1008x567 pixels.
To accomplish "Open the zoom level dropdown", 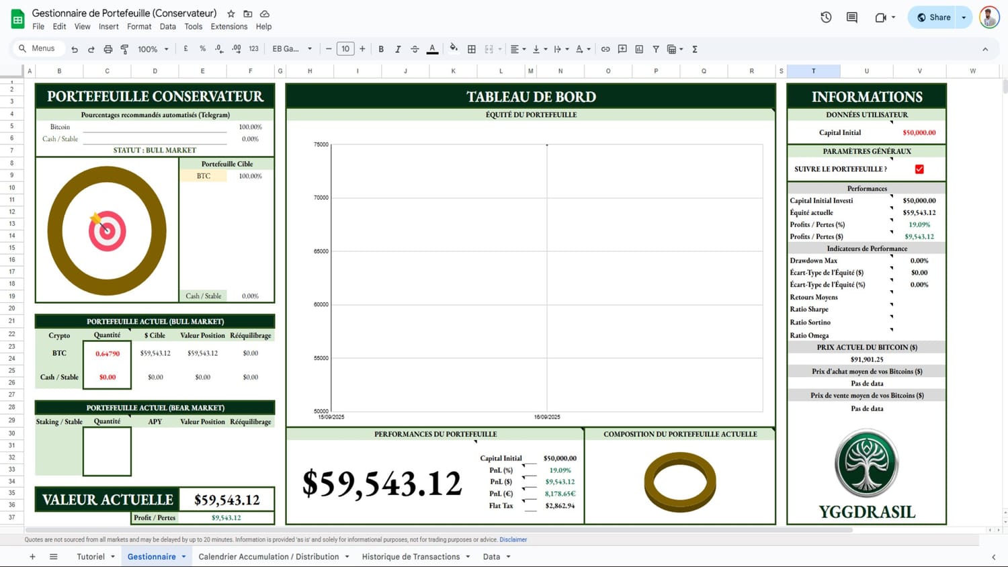I will (153, 49).
